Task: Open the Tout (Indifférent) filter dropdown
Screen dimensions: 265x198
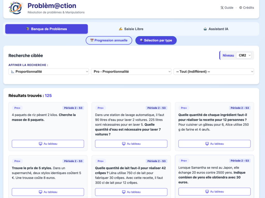Action: point(214,72)
